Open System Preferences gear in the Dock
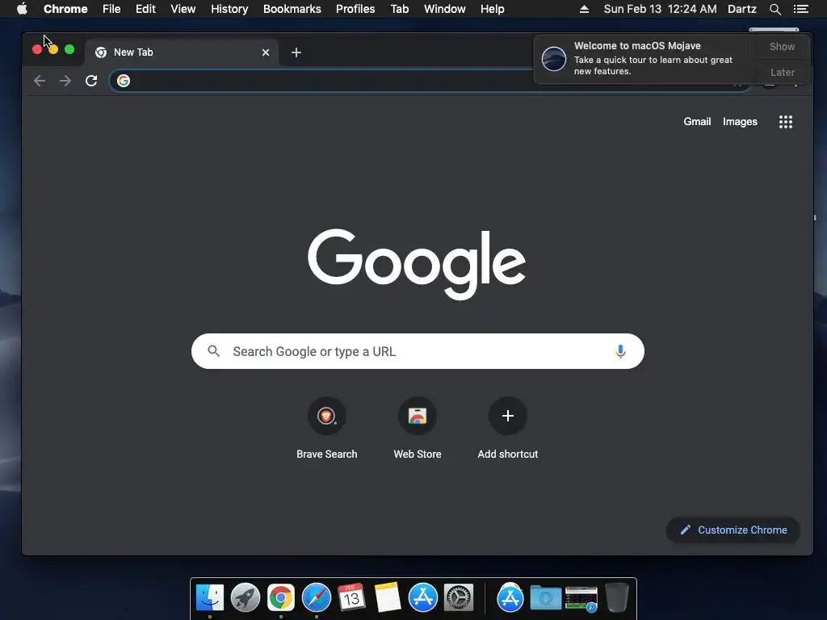Screen dimensions: 827x620 [459, 597]
